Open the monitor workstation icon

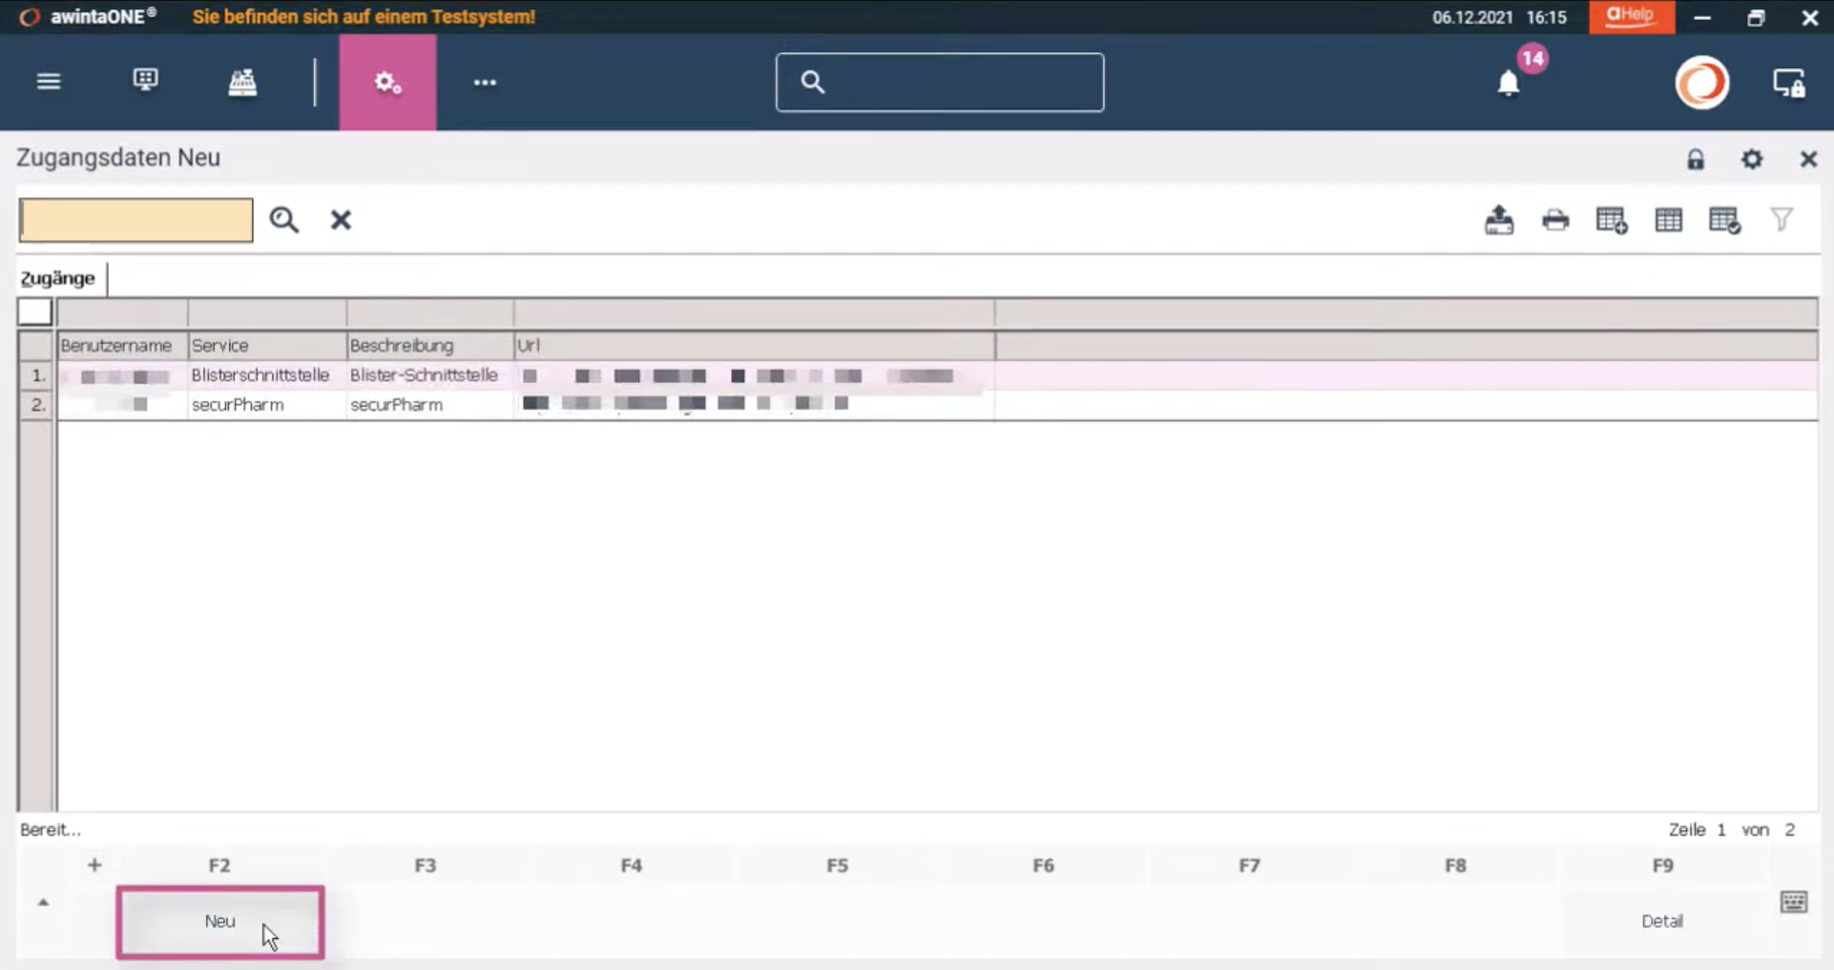pos(145,80)
